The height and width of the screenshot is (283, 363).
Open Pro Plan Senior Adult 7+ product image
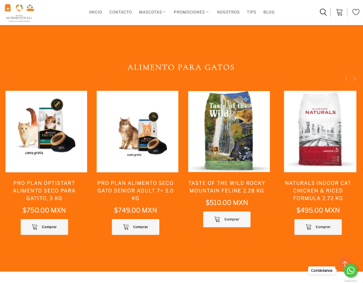tap(138, 131)
